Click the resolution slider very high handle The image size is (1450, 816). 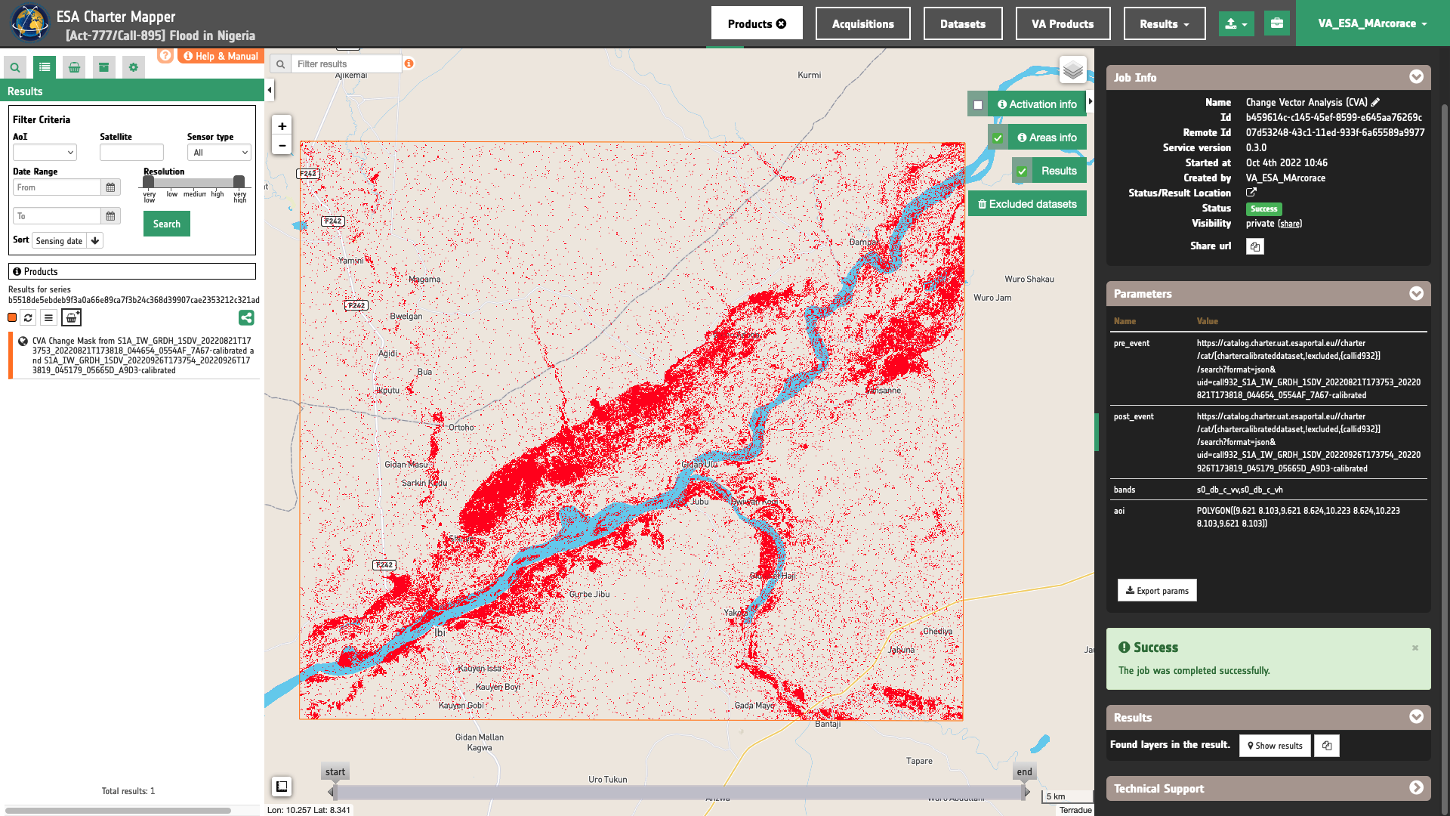pyautogui.click(x=239, y=182)
